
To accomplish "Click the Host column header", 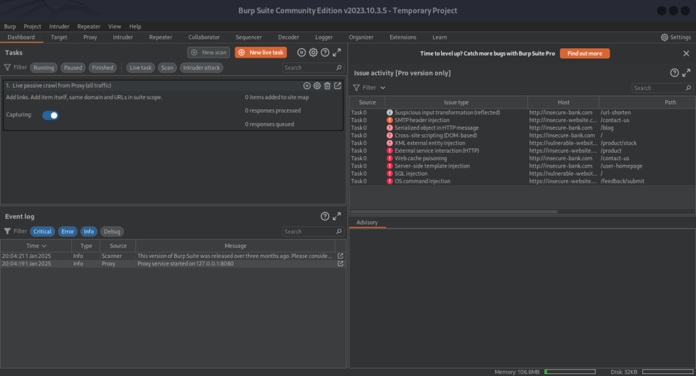I will [563, 102].
